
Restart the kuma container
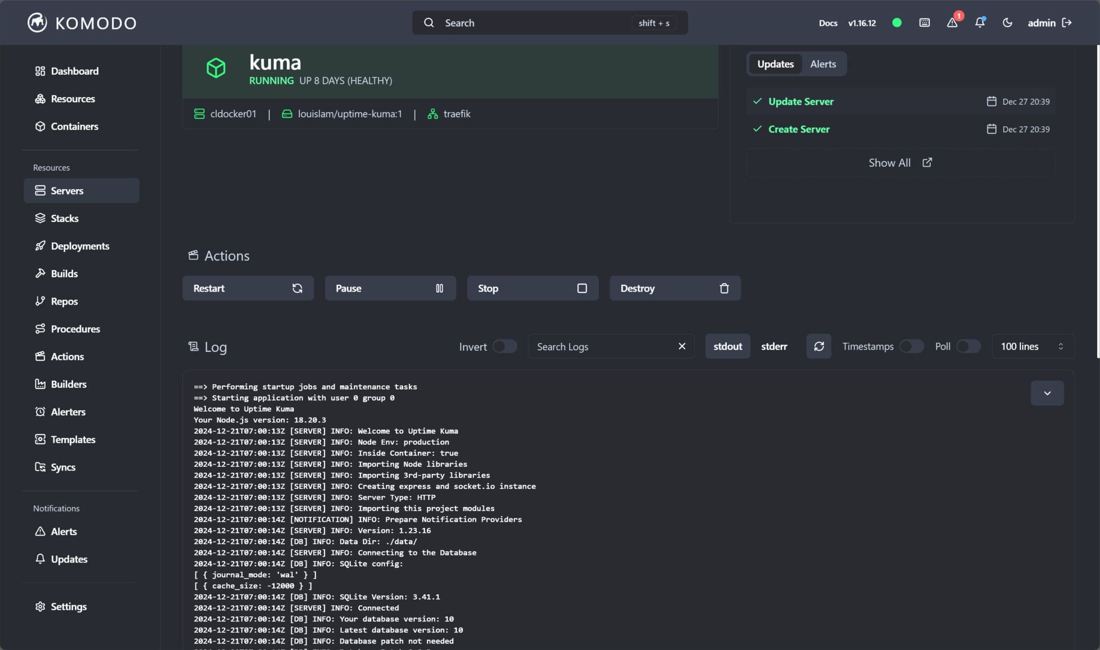point(248,288)
